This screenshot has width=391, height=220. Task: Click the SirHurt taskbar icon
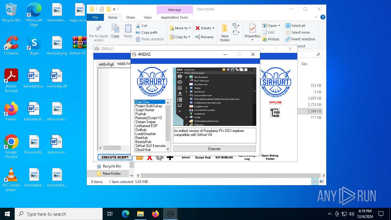(x=170, y=214)
